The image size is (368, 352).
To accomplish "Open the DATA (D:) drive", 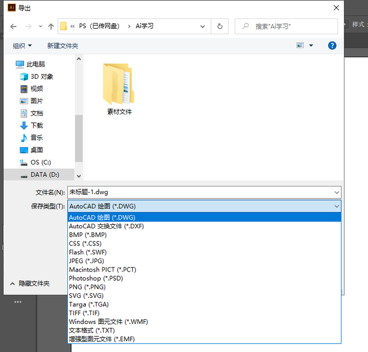I will coord(40,174).
